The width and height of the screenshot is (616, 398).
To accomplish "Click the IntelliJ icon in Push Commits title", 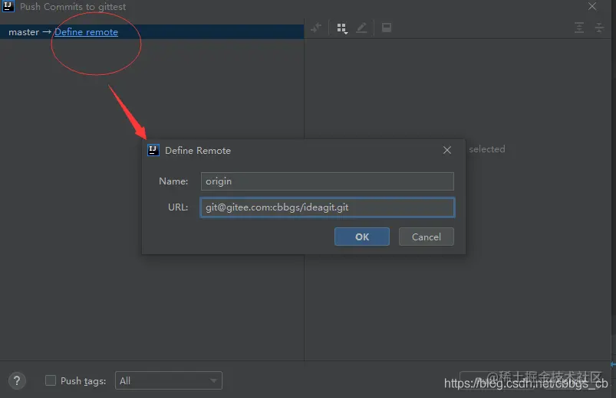I will [x=8, y=6].
